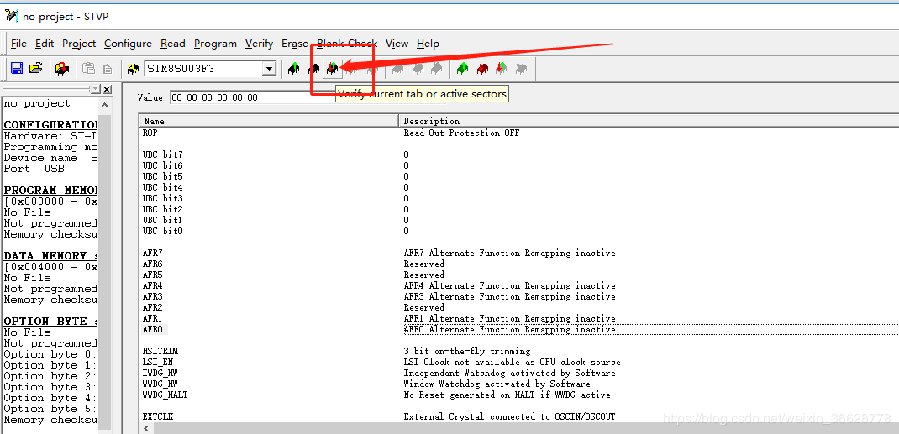Select the WWDG_HALT option row
Image resolution: width=899 pixels, height=434 pixels.
click(x=166, y=395)
